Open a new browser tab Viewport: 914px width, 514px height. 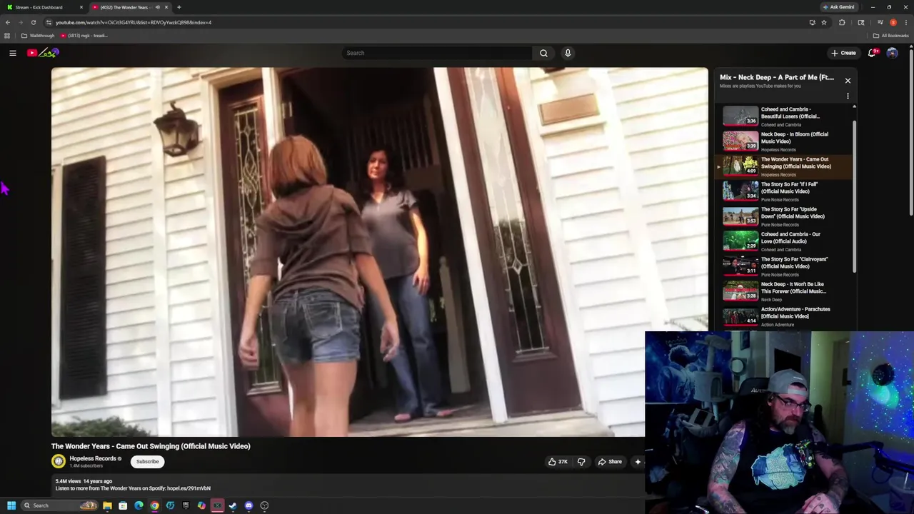coord(179,7)
